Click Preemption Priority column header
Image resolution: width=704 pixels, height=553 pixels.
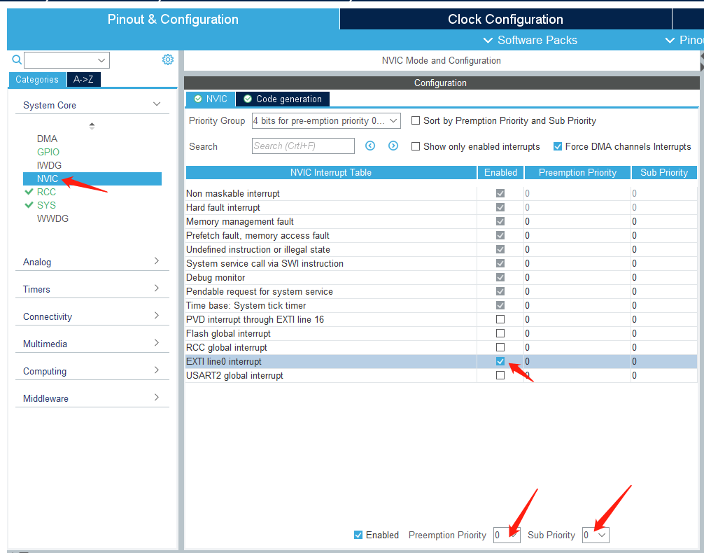(577, 172)
